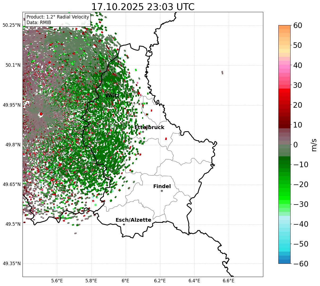Click the colorbar −20 value label

(301, 184)
